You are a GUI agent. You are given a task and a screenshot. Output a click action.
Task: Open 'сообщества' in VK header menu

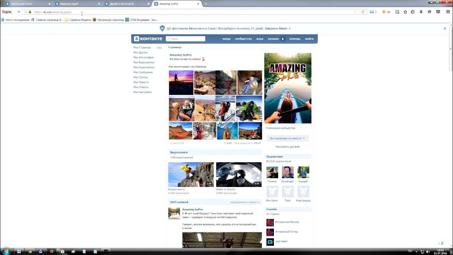coord(243,39)
